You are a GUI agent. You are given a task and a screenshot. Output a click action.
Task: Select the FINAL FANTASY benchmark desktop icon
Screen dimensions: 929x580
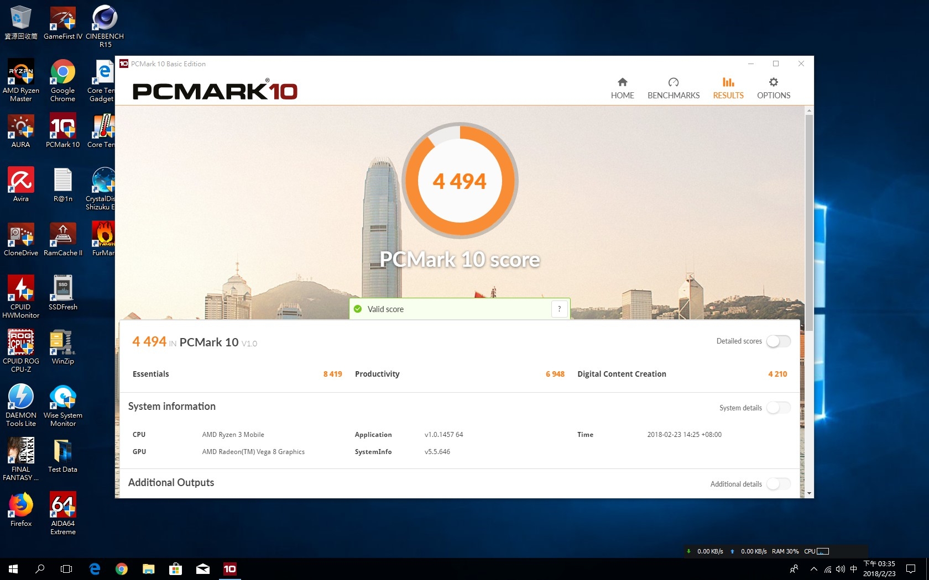[21, 458]
